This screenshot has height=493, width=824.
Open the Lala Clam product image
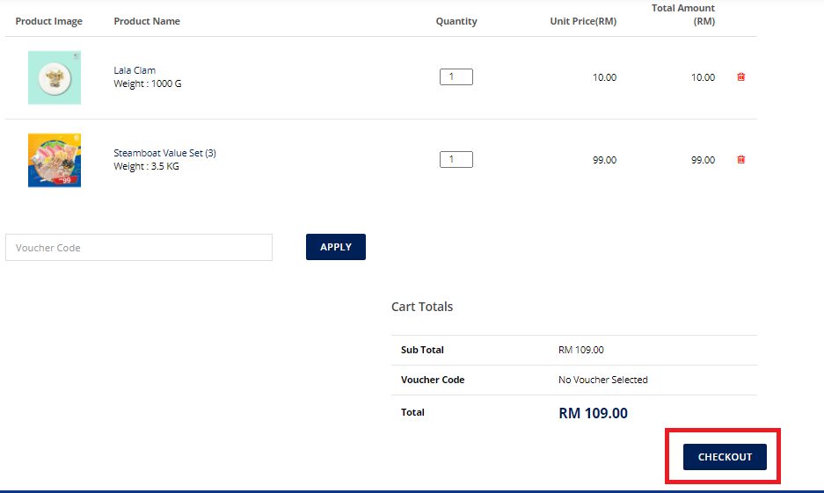[x=55, y=77]
